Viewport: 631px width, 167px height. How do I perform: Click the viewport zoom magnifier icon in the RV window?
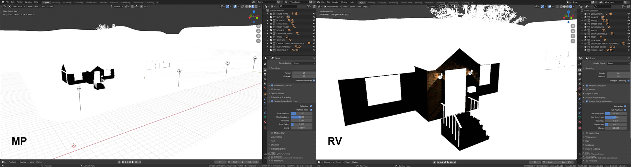click(x=573, y=26)
